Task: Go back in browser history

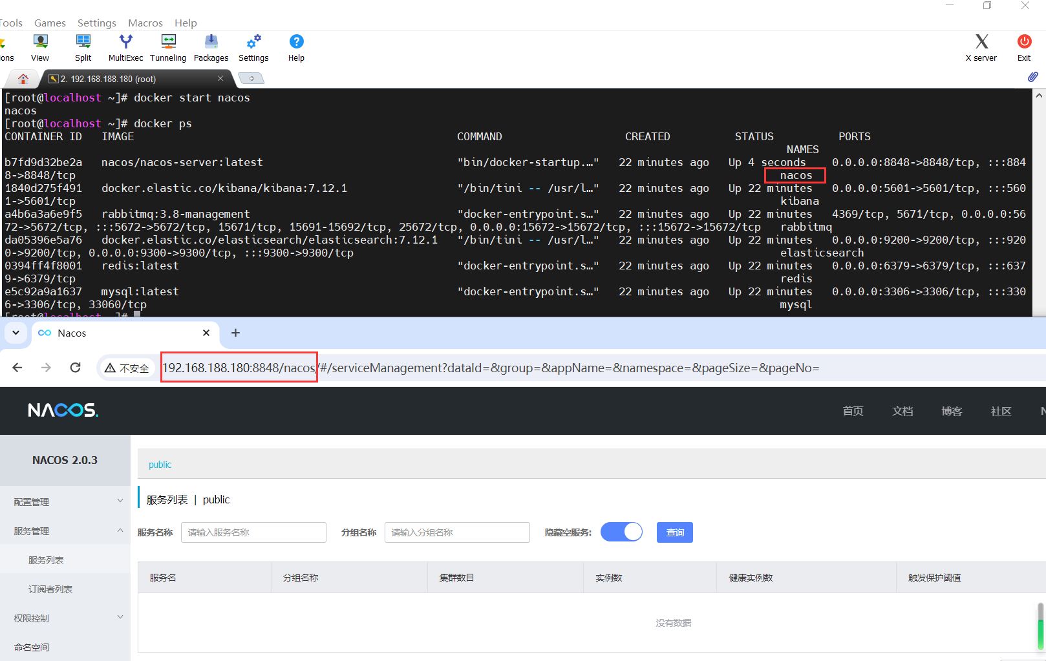Action: tap(17, 368)
